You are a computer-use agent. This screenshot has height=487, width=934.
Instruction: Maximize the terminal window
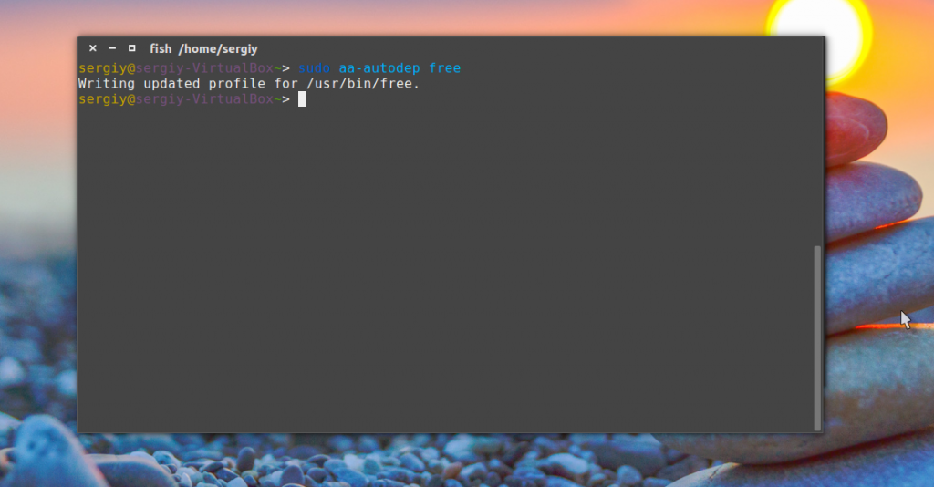(131, 48)
